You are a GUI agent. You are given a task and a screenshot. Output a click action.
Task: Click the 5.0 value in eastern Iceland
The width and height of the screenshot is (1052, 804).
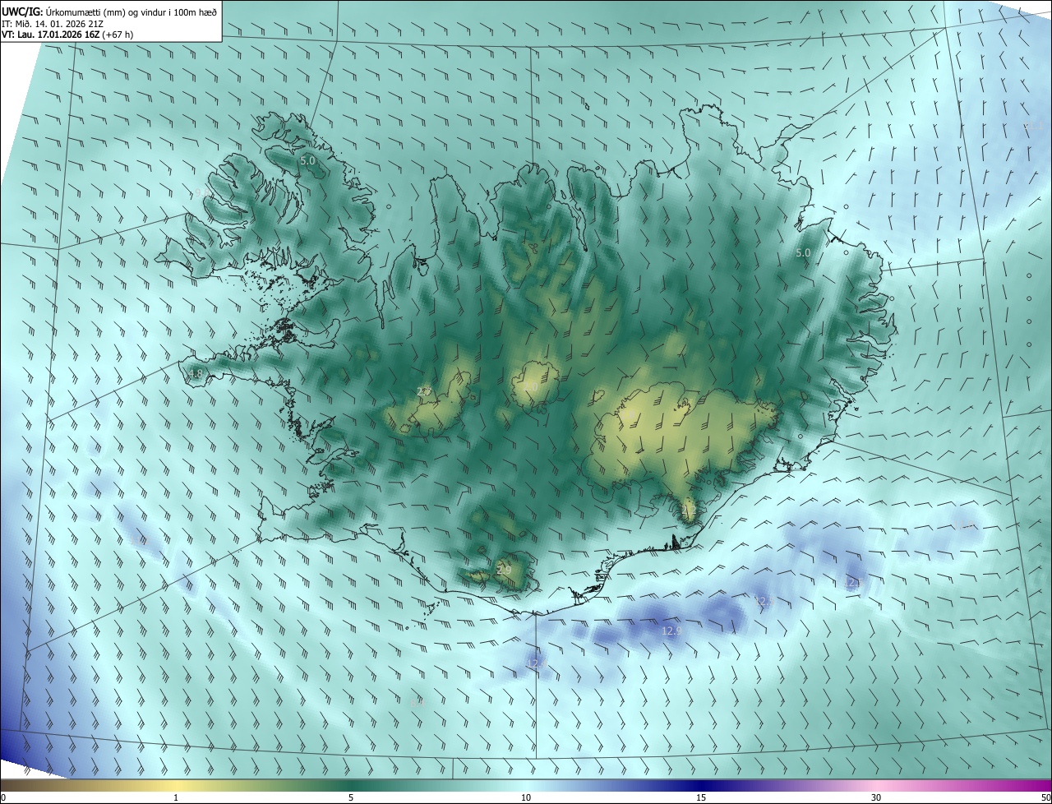point(803,253)
